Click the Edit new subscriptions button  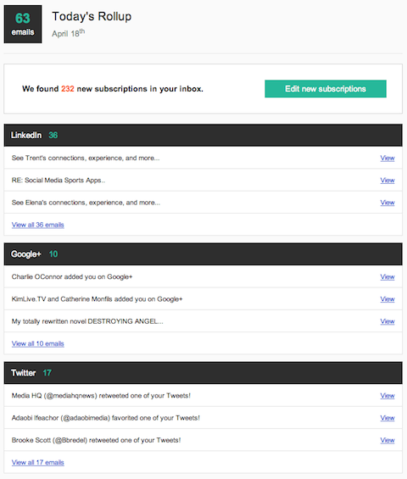pyautogui.click(x=326, y=89)
